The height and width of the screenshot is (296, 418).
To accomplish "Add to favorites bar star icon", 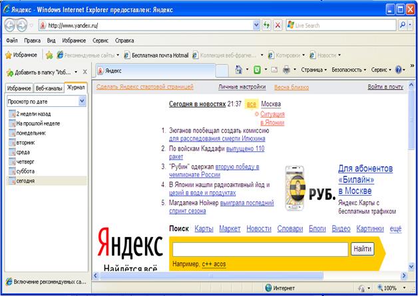I will (x=49, y=55).
